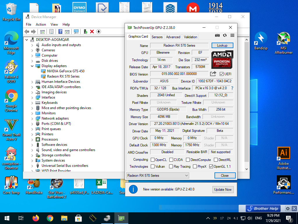Switch to the Sensors tab
Image resolution: width=298 pixels, height=224 pixels.
(x=157, y=37)
